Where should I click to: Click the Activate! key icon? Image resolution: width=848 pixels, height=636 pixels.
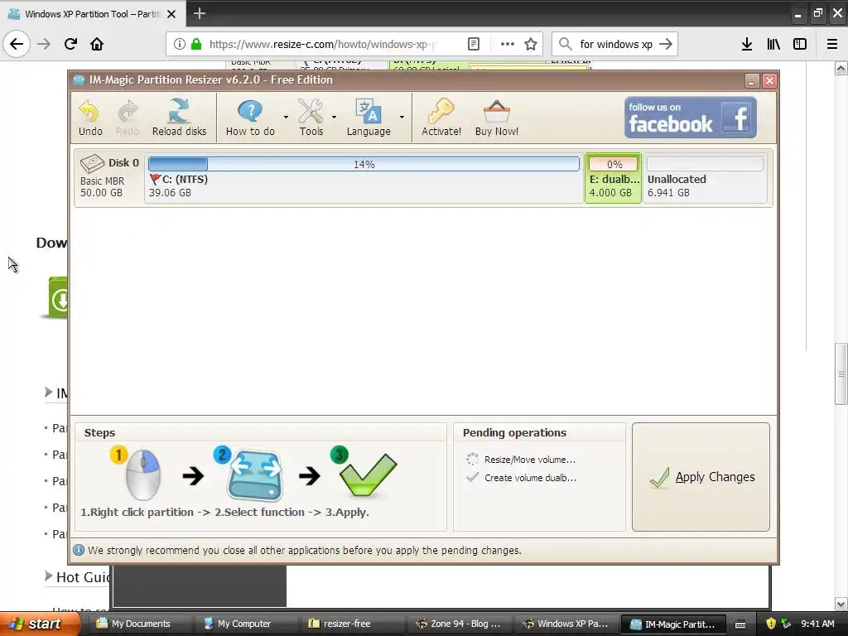(441, 118)
